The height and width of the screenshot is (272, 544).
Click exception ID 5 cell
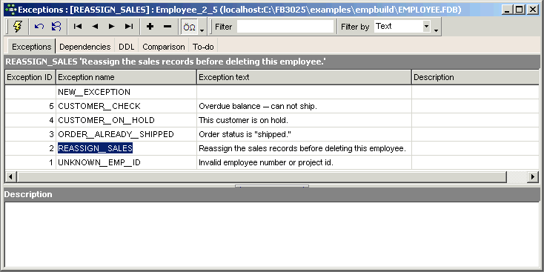[30, 106]
